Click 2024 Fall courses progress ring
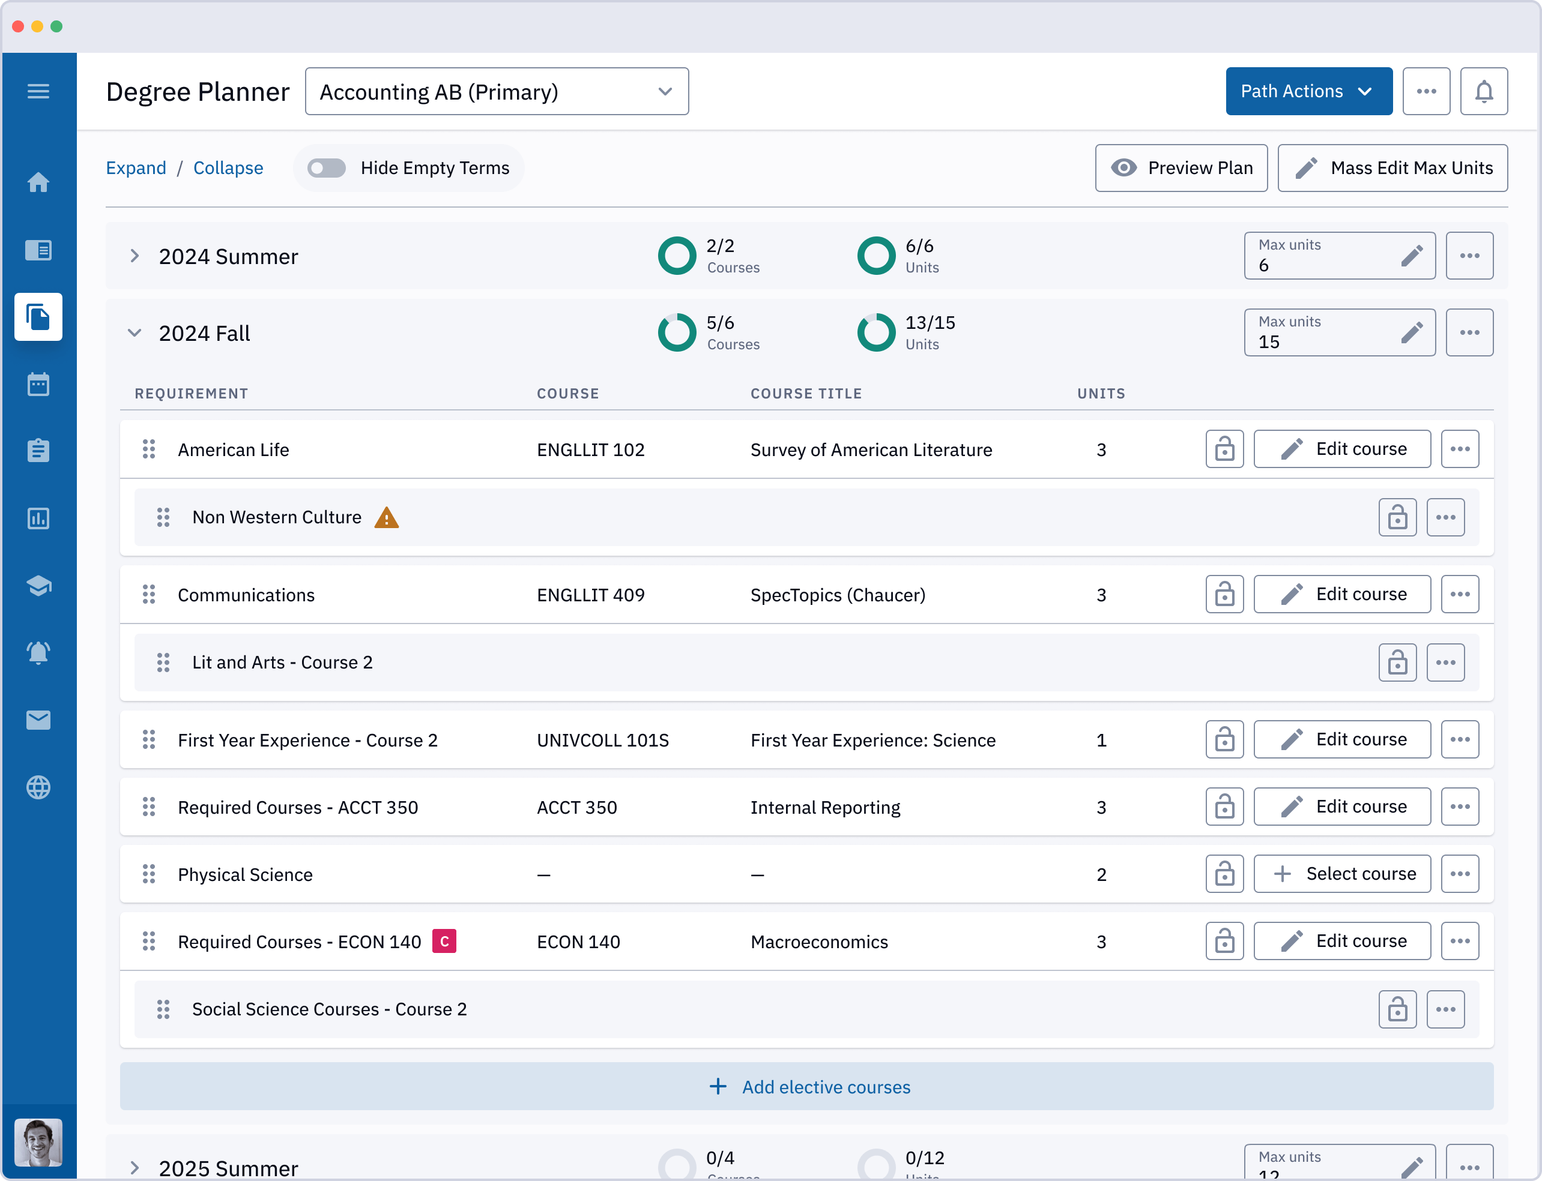The width and height of the screenshot is (1542, 1181). pos(677,332)
